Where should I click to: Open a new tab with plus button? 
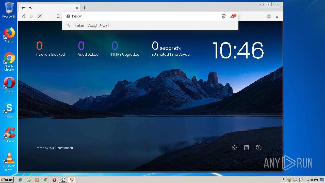85,8
